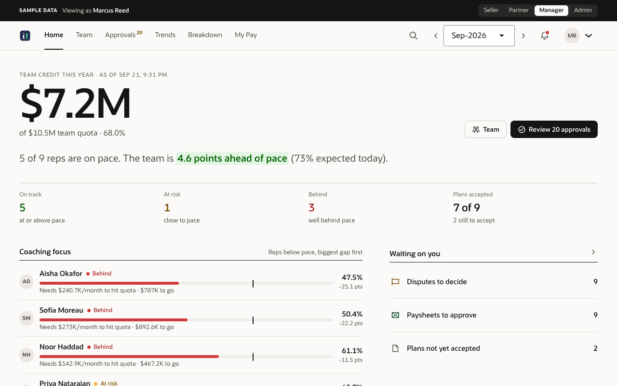Go to the next month arrow
617x386 pixels.
coord(523,35)
